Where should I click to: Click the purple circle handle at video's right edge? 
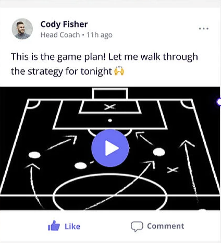[x=219, y=102]
